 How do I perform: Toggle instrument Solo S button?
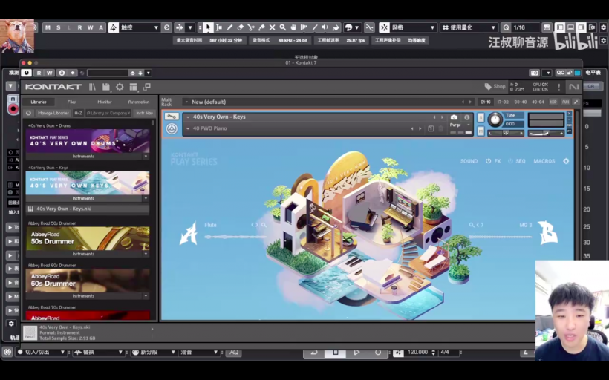(481, 117)
